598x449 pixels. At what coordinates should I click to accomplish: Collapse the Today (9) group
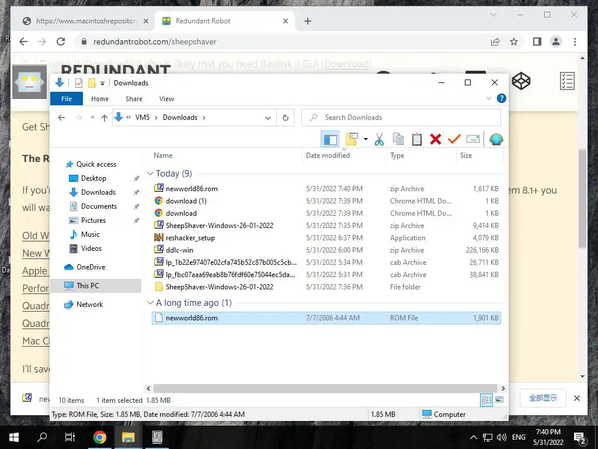tap(150, 174)
